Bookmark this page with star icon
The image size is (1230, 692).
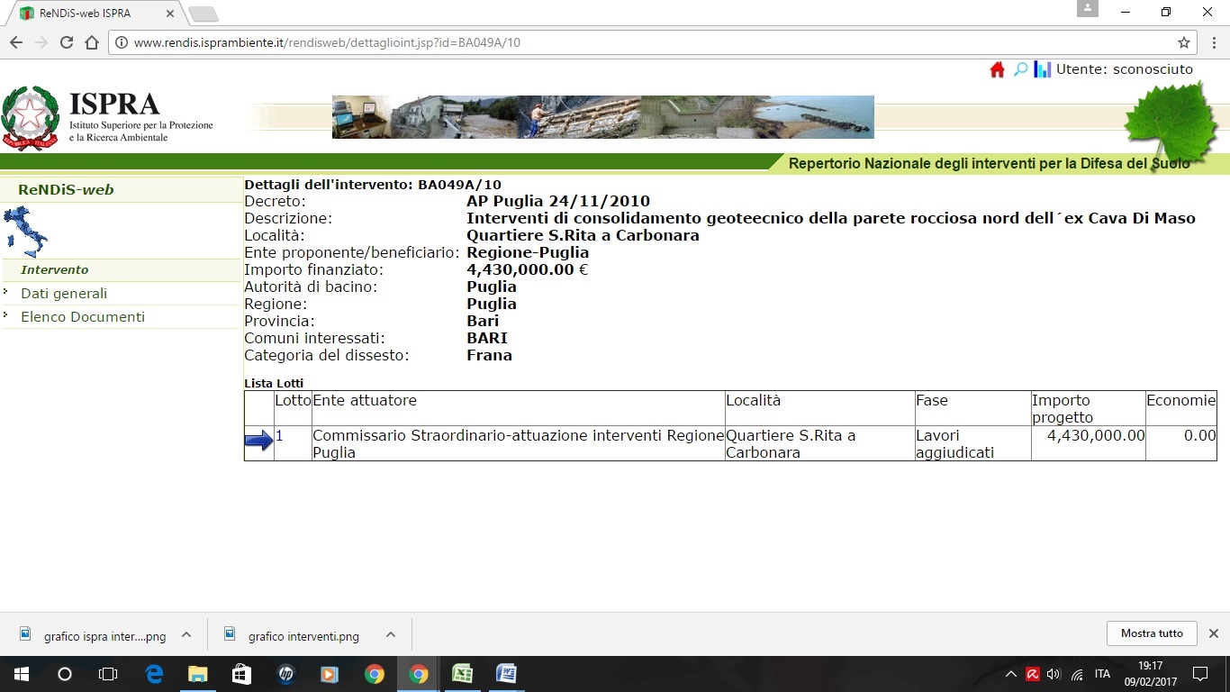1184,42
